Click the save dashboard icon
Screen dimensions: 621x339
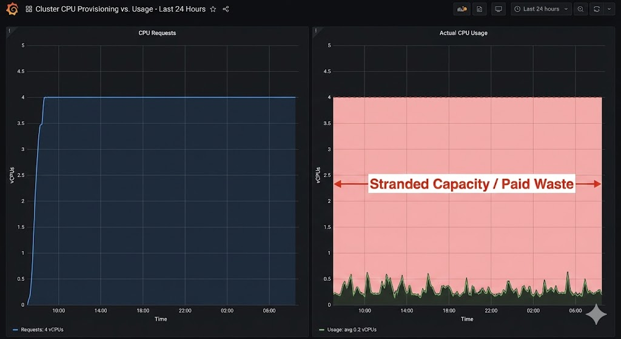(x=479, y=9)
